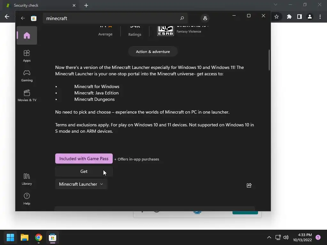
Task: Open the taskbar clock and date
Action: click(x=303, y=237)
